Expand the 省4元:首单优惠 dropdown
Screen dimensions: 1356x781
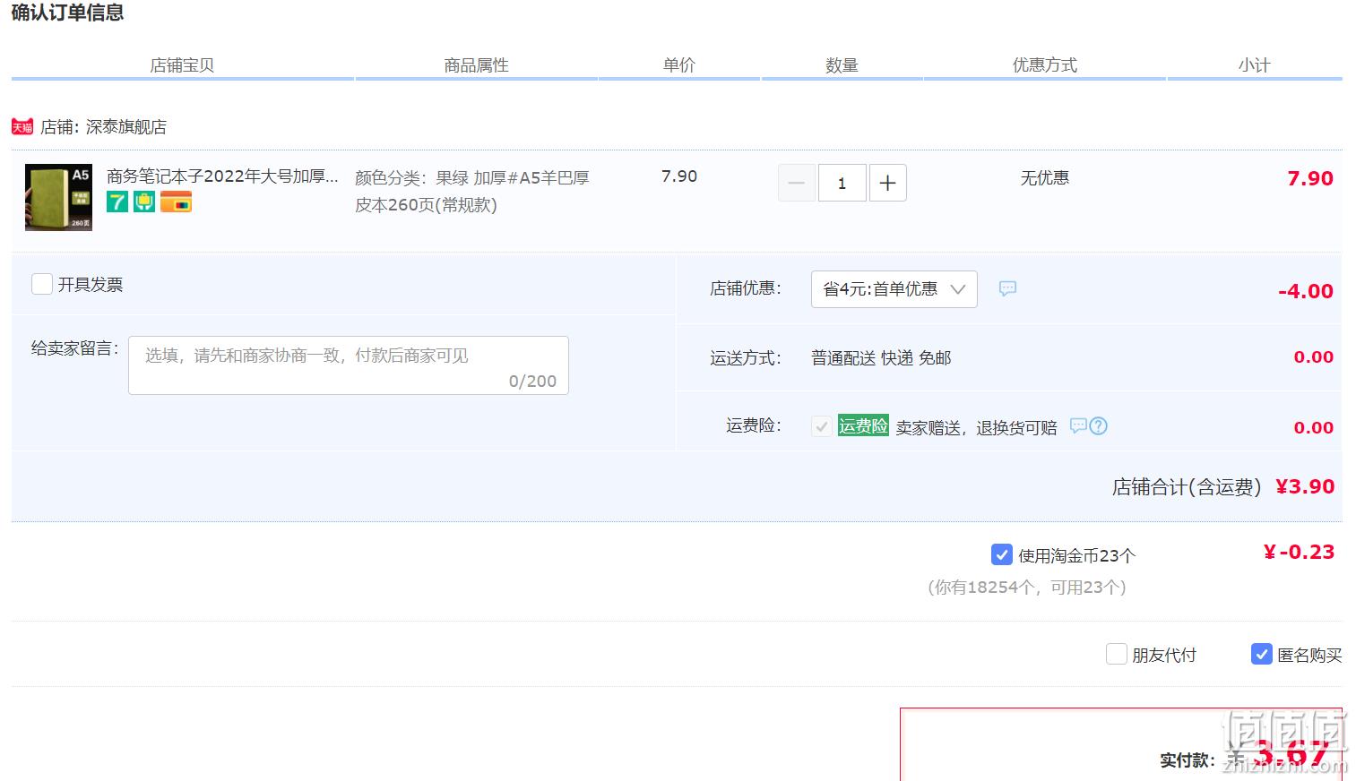point(894,289)
